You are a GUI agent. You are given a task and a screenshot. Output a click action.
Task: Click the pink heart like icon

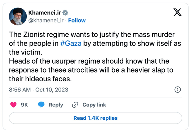(x=13, y=105)
